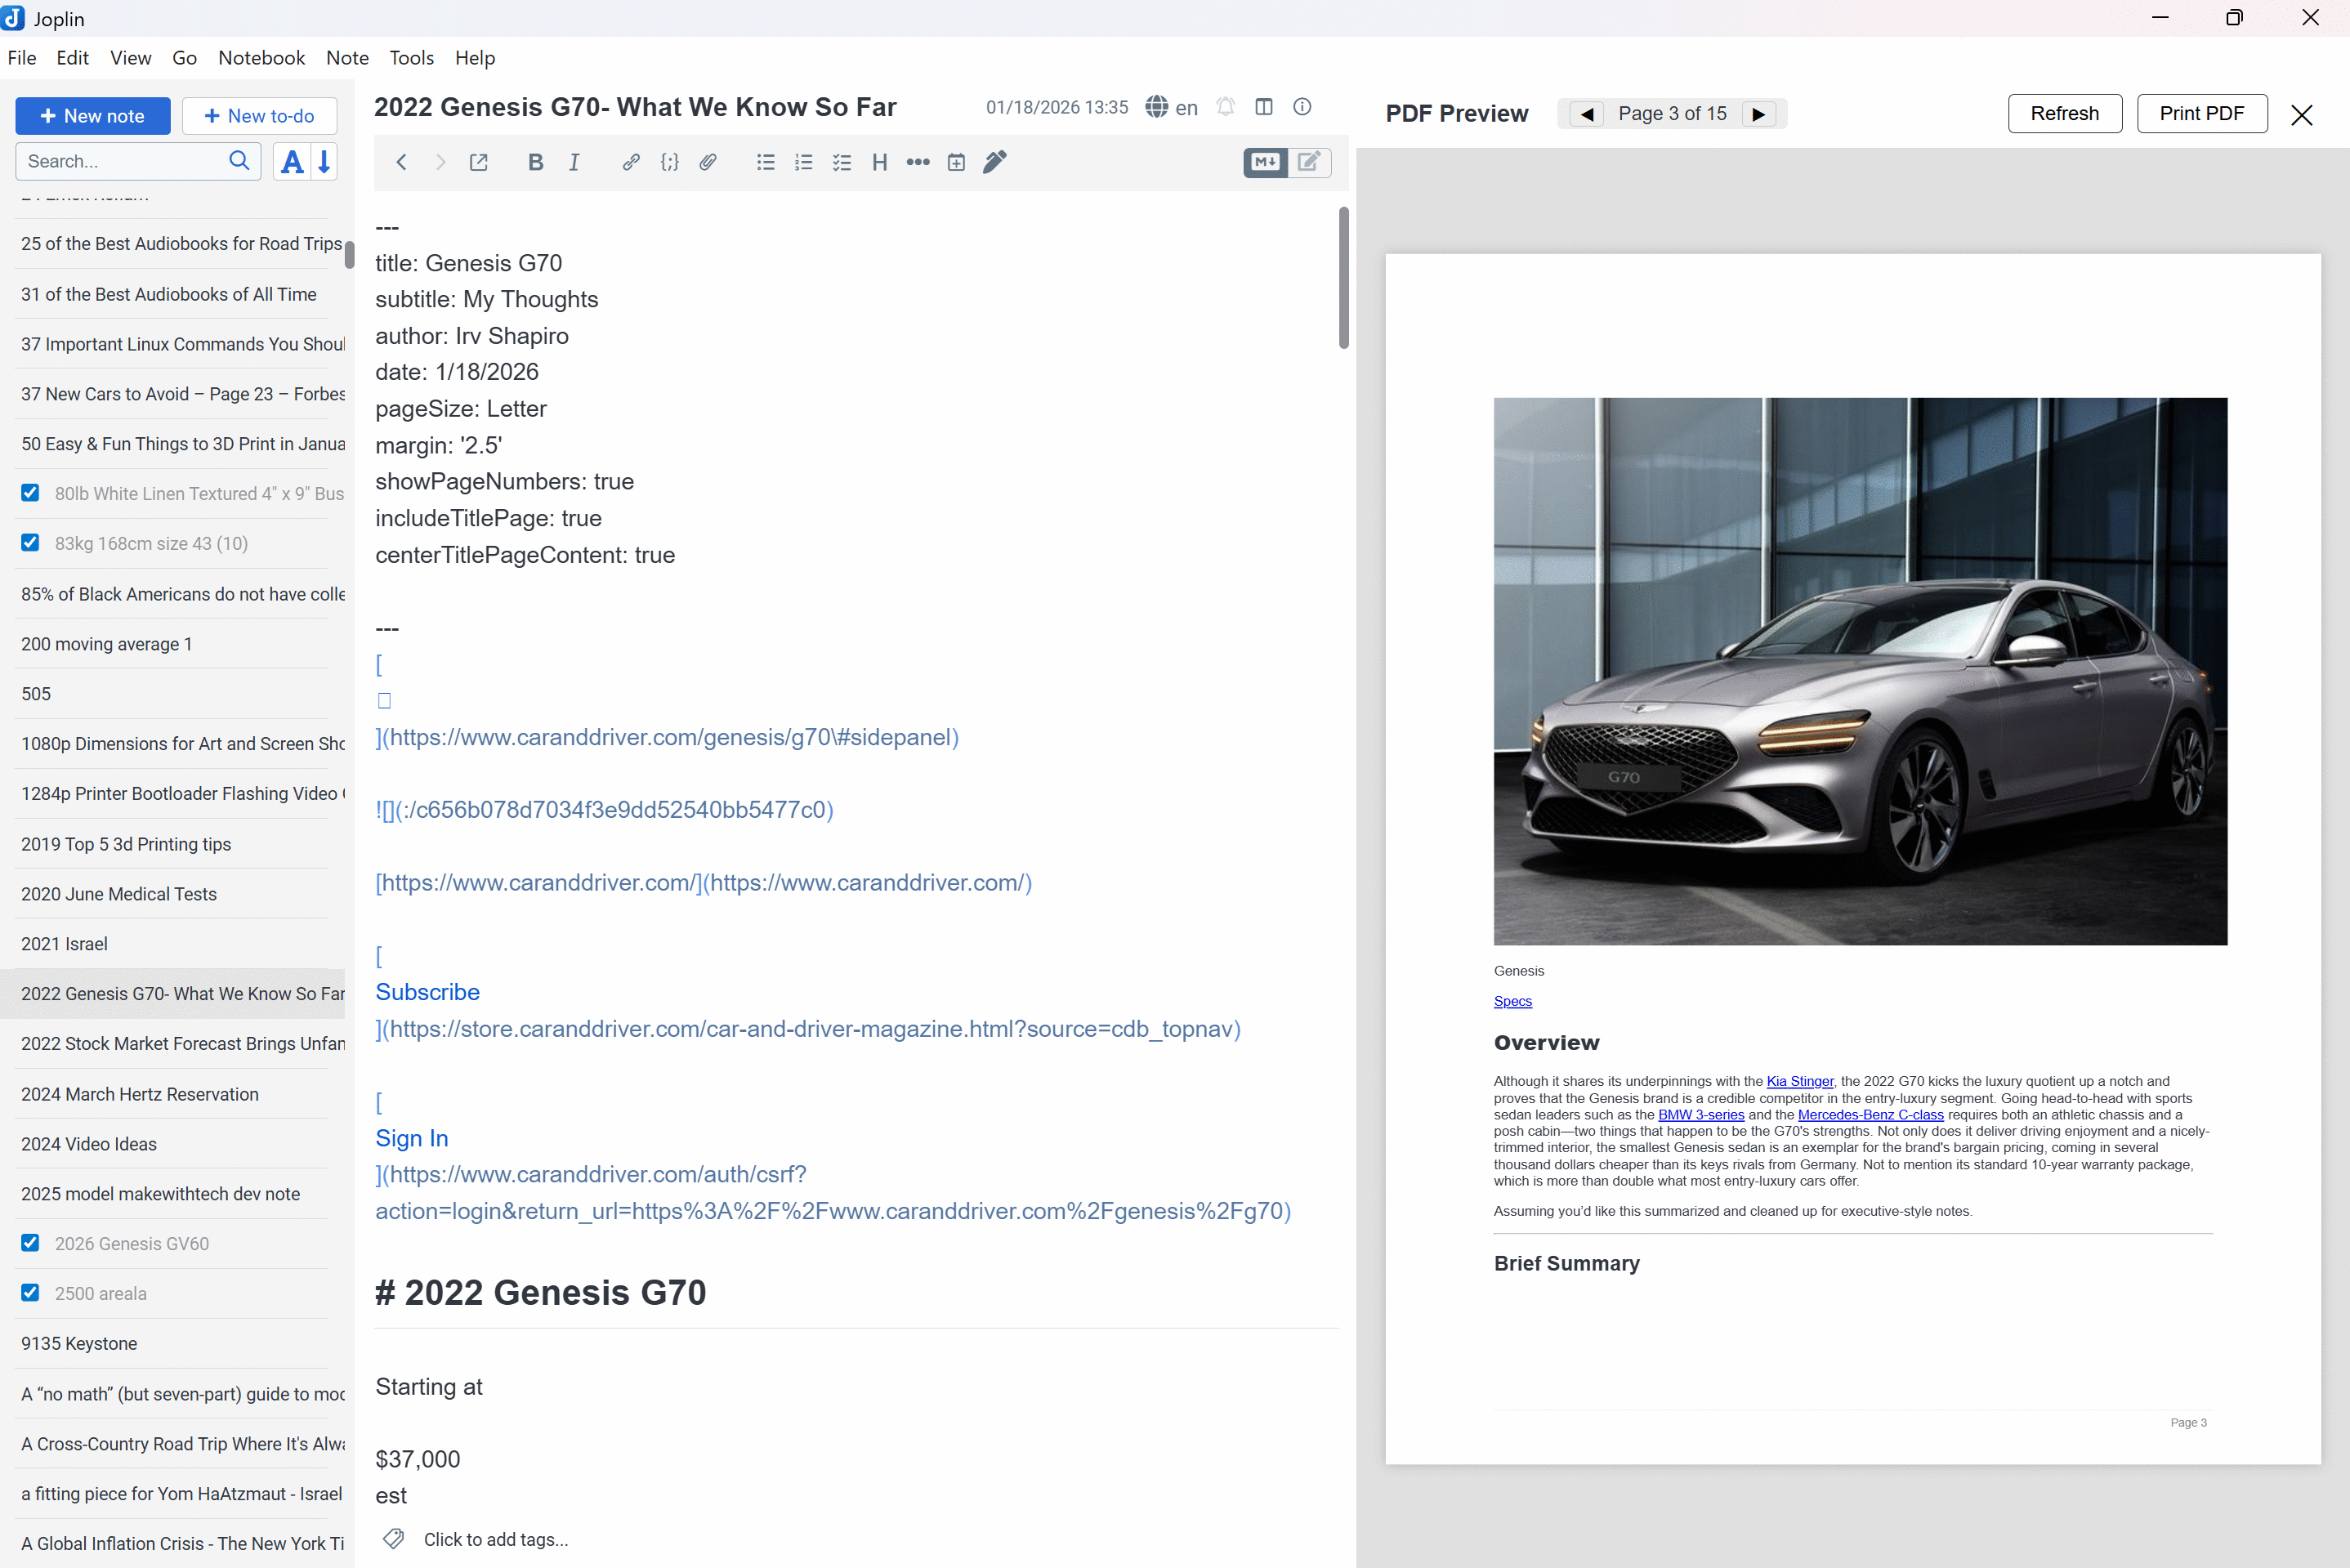The height and width of the screenshot is (1568, 2350).
Task: Open note properties info icon
Action: coord(1302,107)
